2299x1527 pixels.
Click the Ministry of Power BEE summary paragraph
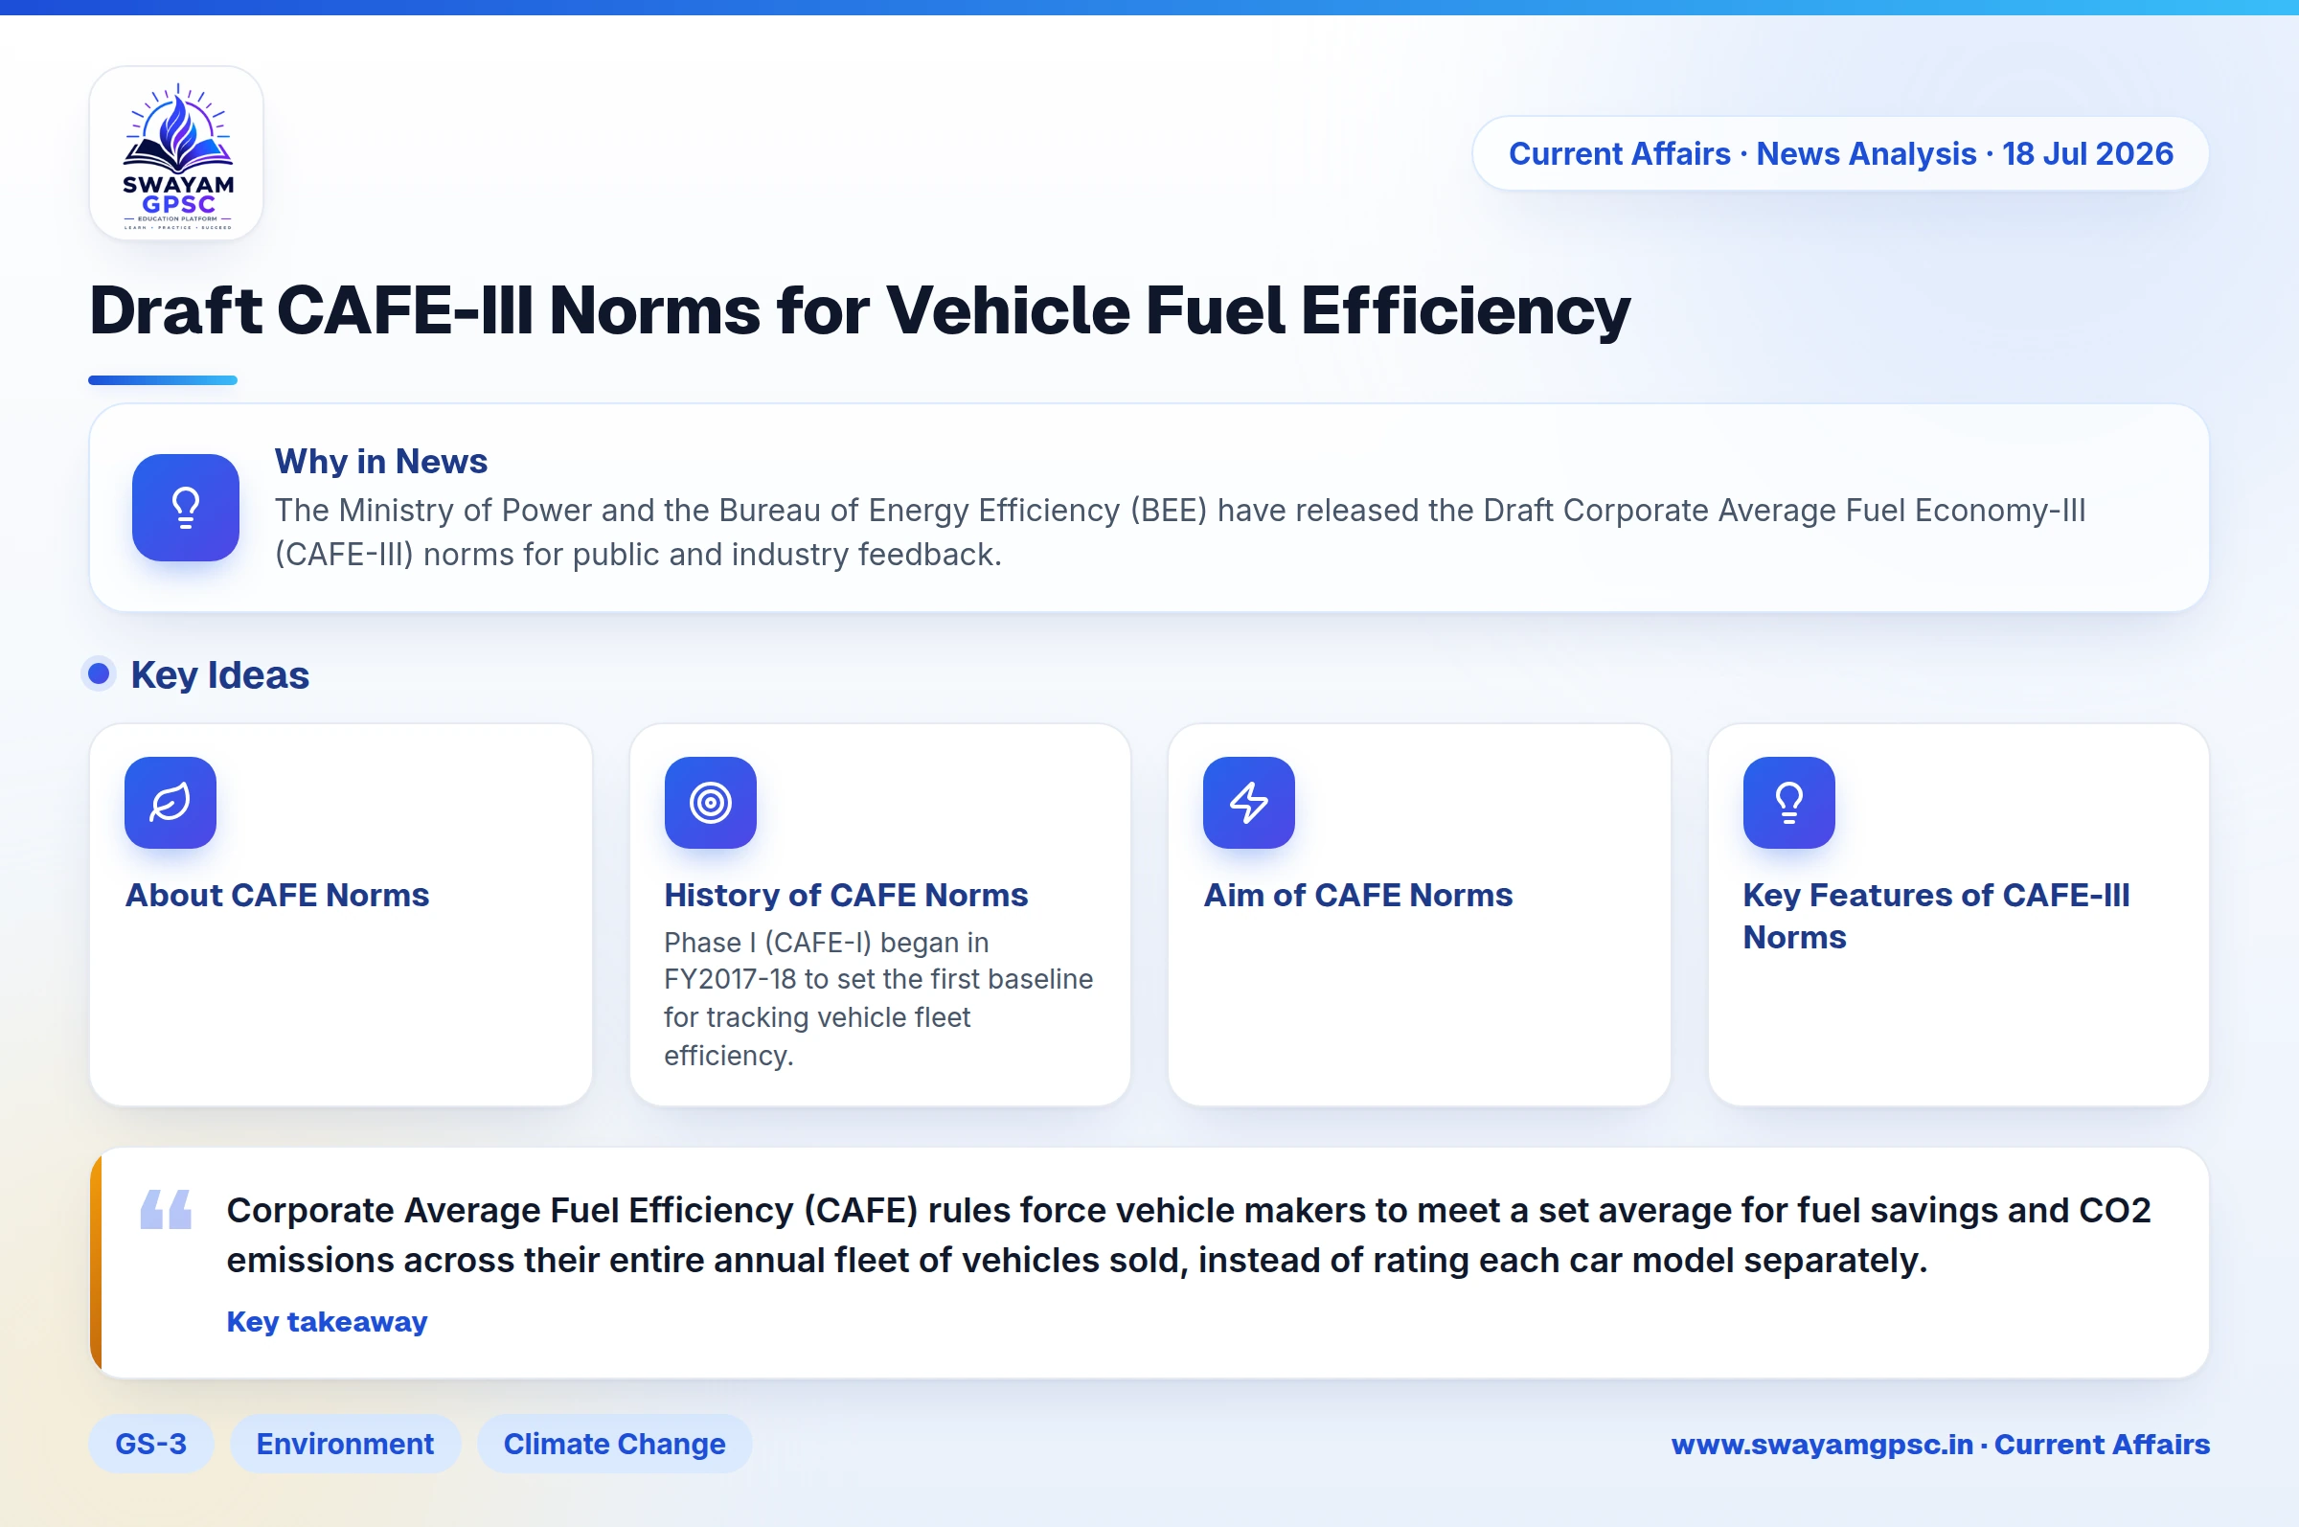coord(1180,532)
